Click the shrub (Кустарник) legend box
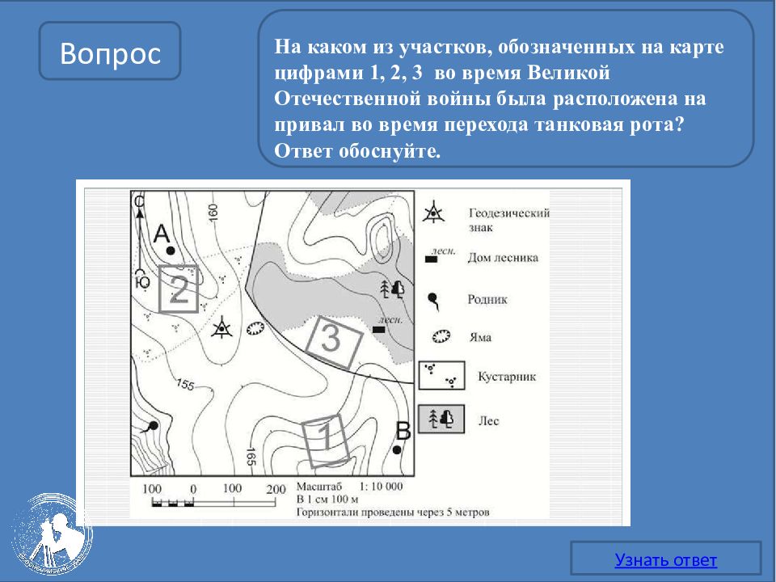Viewport: 776px width, 582px height. click(x=442, y=376)
